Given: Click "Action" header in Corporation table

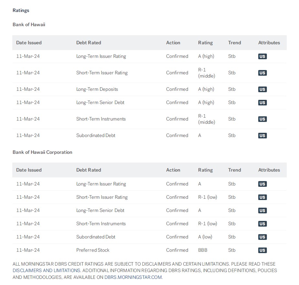Looking at the screenshot, I should tap(173, 170).
